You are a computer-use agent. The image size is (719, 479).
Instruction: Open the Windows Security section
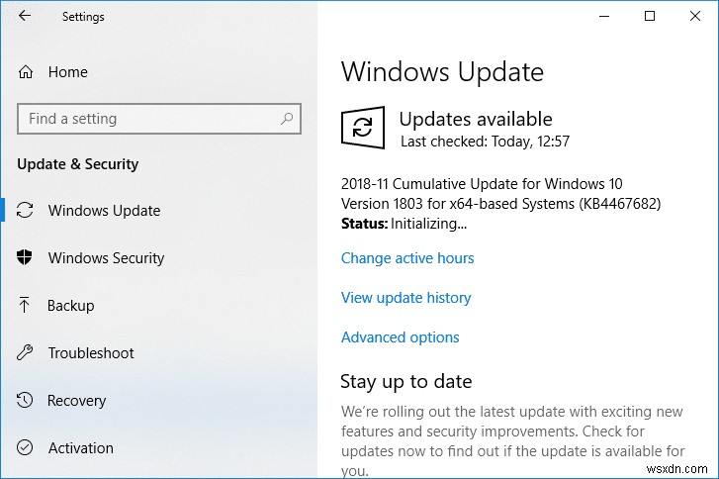[106, 258]
